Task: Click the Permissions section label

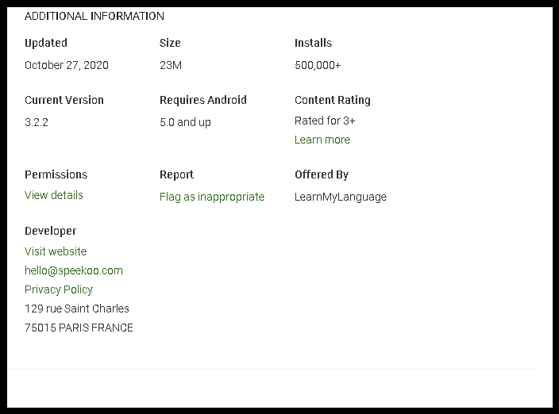Action: point(56,174)
